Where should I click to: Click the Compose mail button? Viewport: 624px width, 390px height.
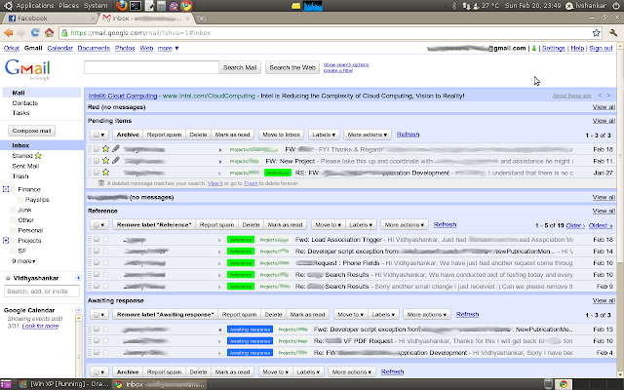[x=31, y=131]
